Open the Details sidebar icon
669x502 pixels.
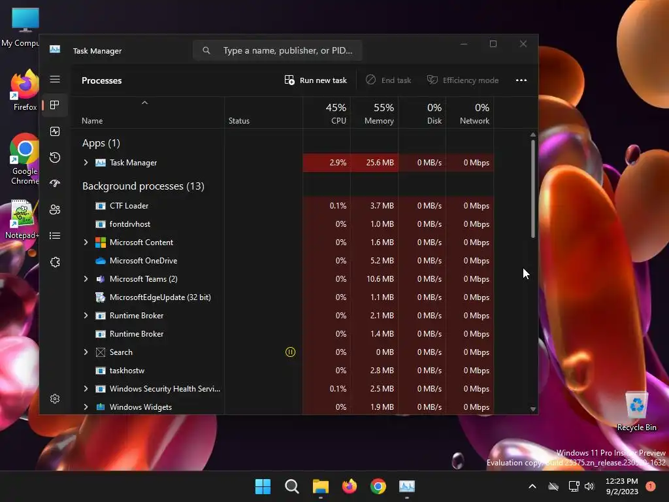tap(55, 235)
